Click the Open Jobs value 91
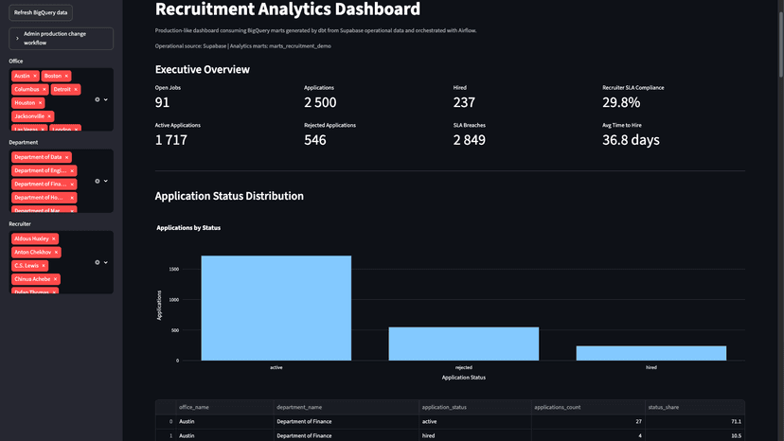Viewport: 784px width, 441px height. (162, 102)
